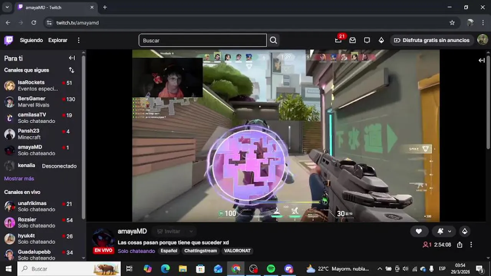Screen dimensions: 491x276
Task: Sort followed channels with arrows icon
Action: 71,70
